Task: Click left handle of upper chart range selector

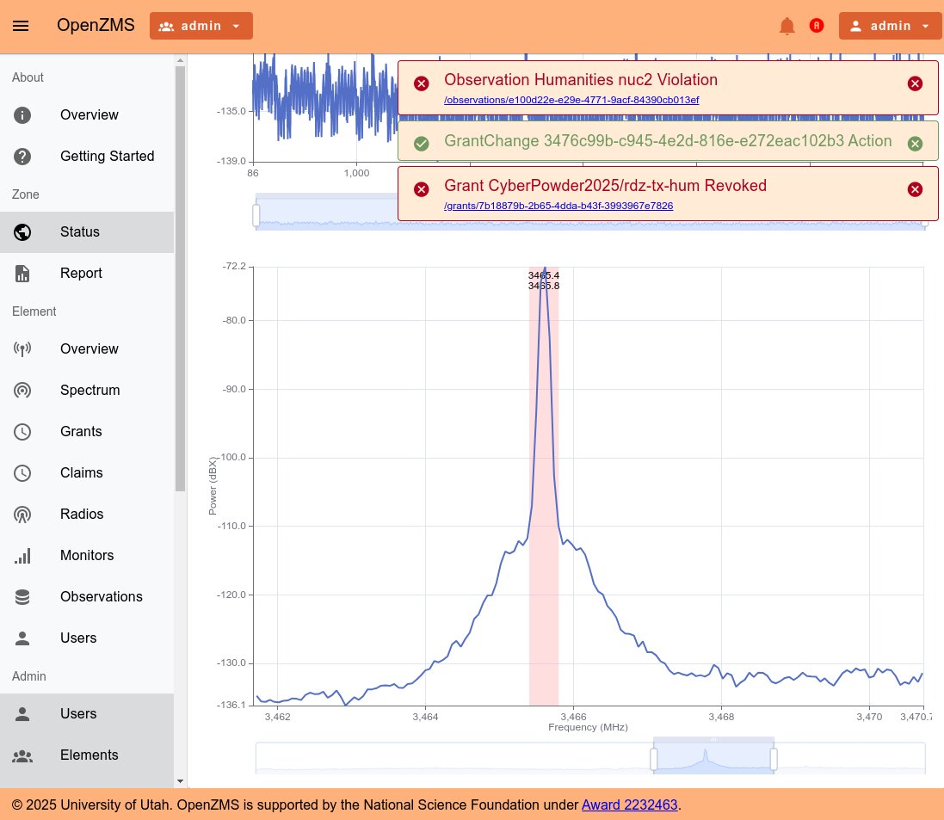Action: (x=256, y=215)
